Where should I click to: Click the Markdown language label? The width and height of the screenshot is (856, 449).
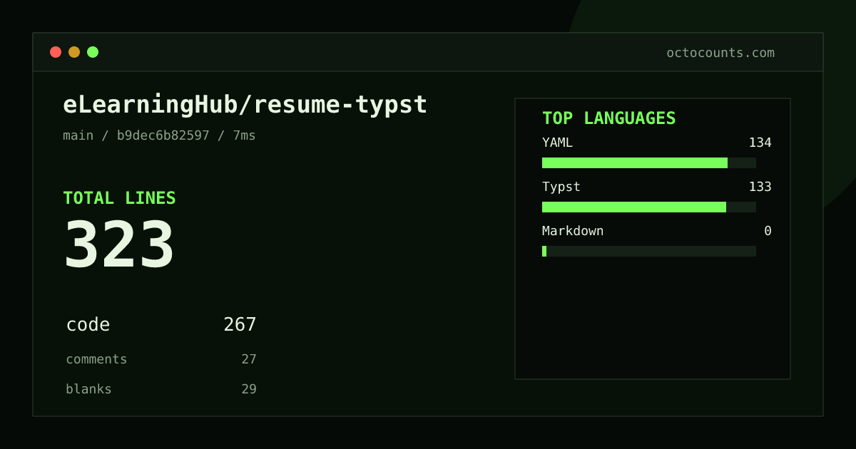tap(573, 231)
